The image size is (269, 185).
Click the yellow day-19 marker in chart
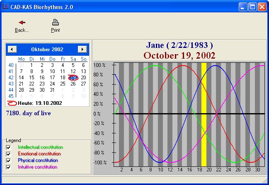(204, 114)
